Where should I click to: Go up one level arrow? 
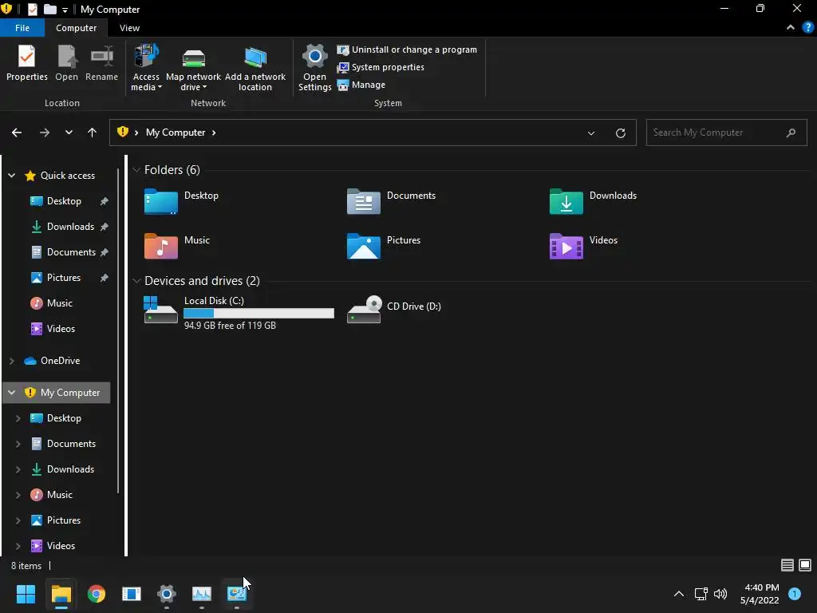pos(93,132)
